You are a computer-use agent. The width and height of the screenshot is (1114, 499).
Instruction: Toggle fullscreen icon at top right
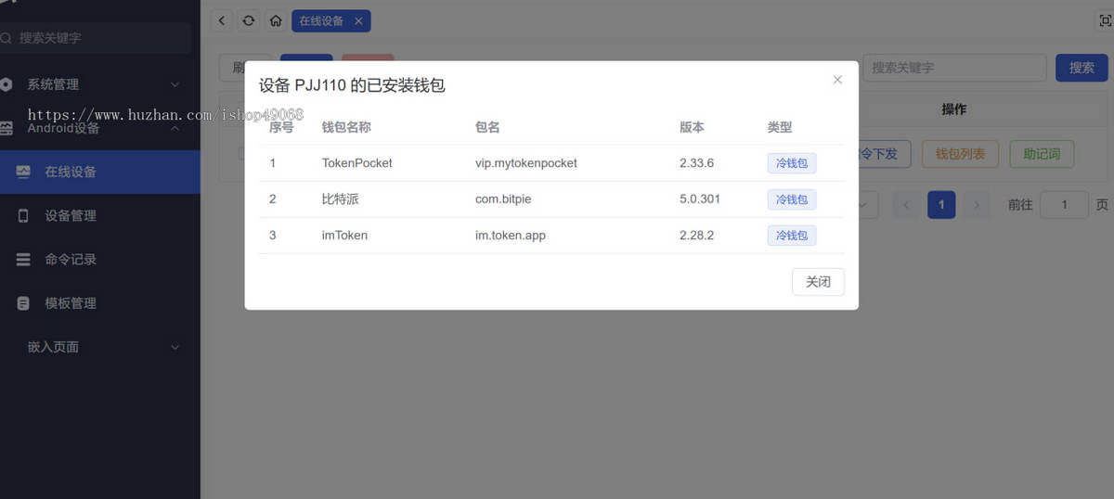1106,20
